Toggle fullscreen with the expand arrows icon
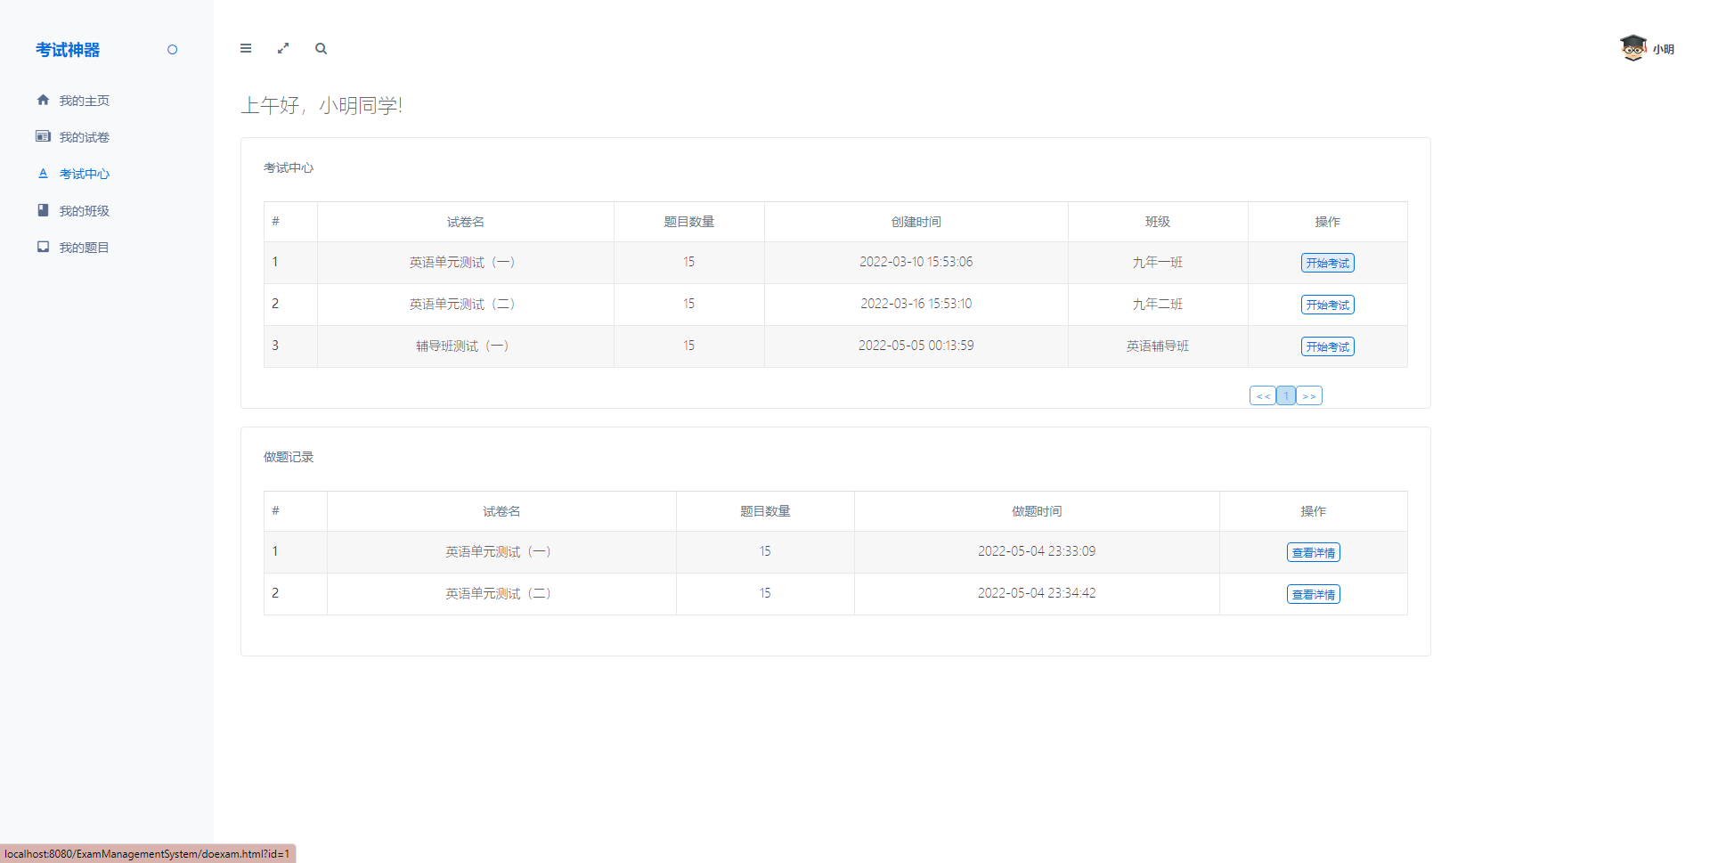 283,48
